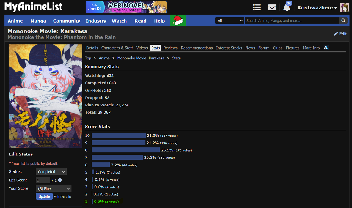Open notifications bell with 30 badge
Image resolution: width=352 pixels, height=208 pixels.
pos(287,7)
